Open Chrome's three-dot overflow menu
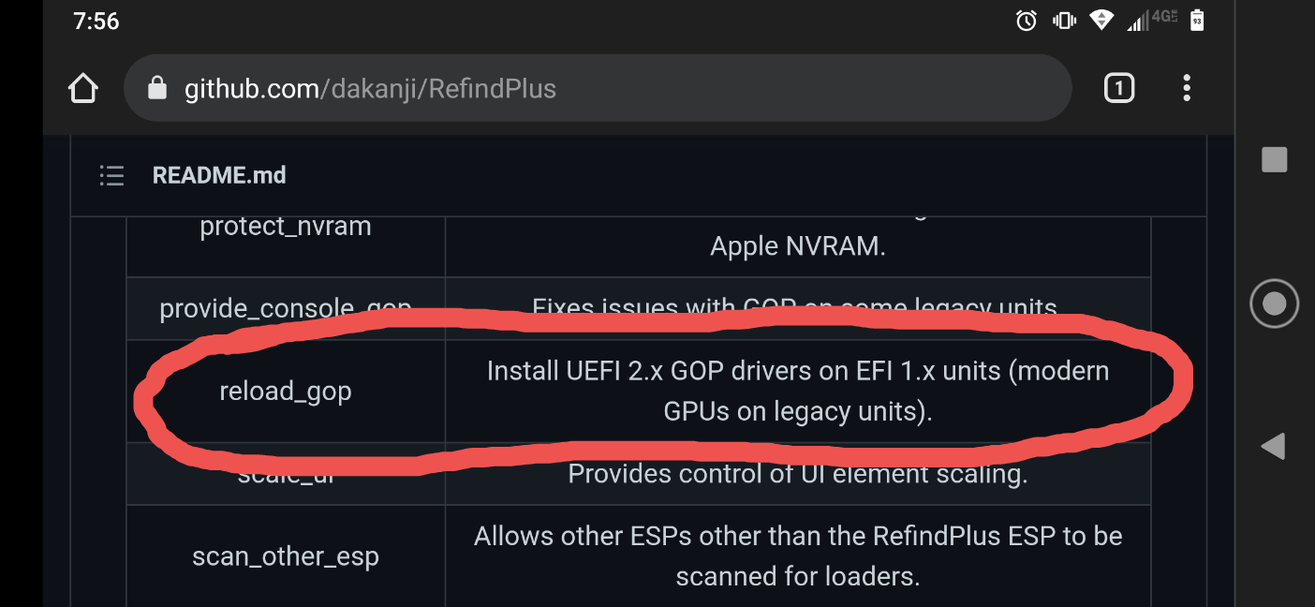Screen dimensions: 1315x607 tap(1186, 89)
